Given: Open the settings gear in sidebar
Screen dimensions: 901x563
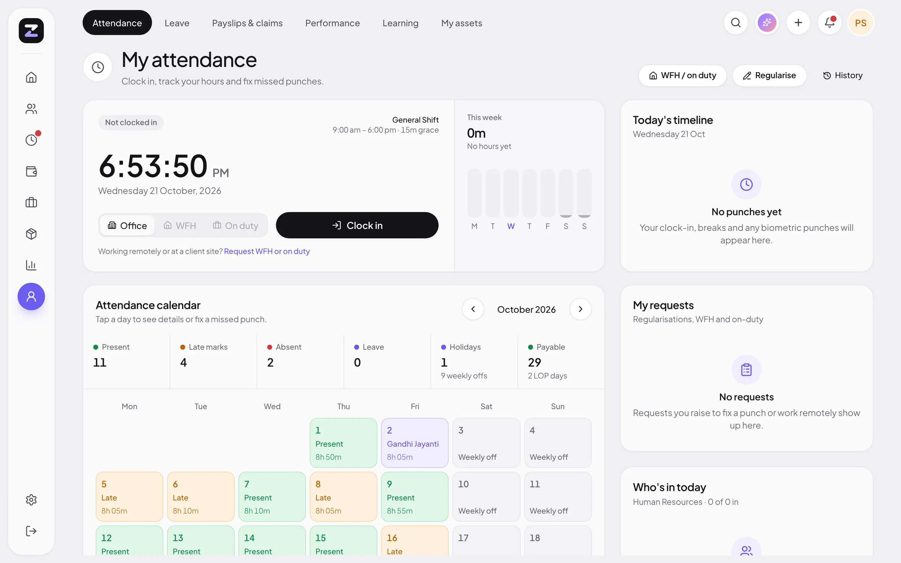Looking at the screenshot, I should pyautogui.click(x=31, y=500).
